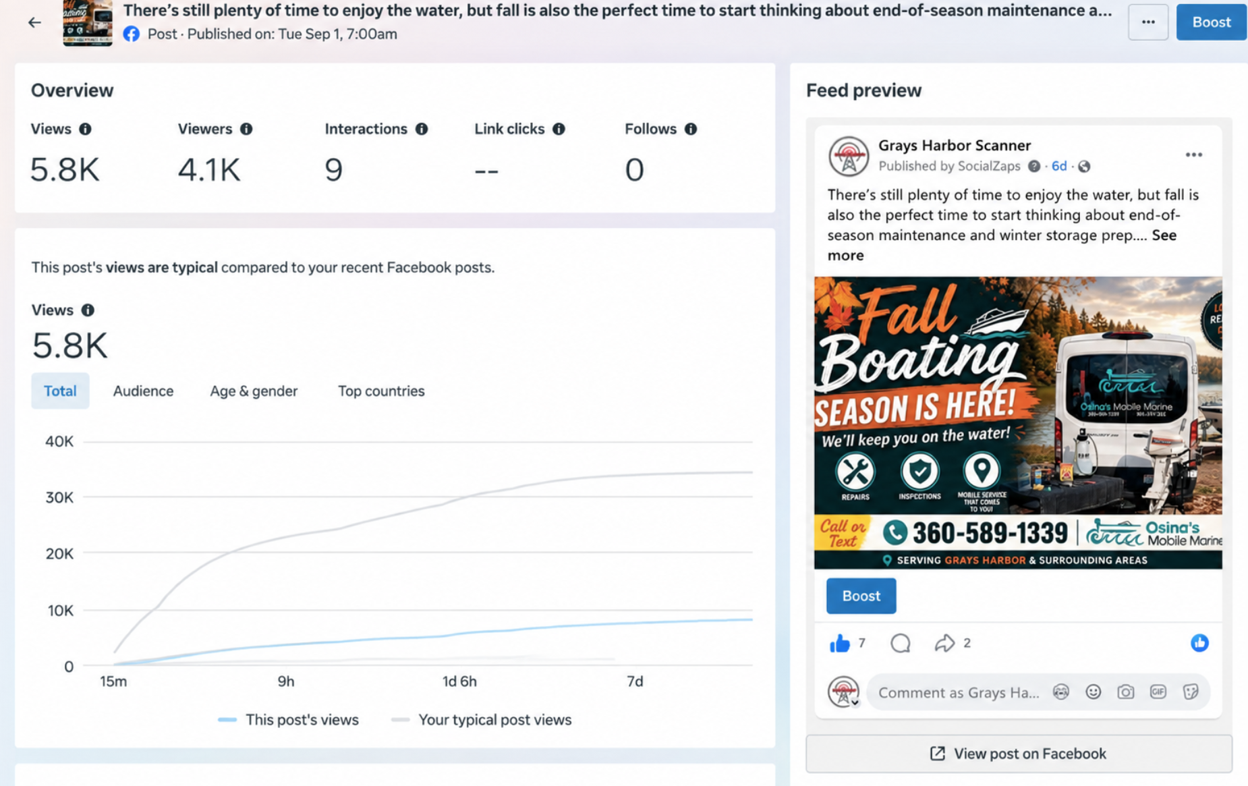This screenshot has width=1248, height=786.
Task: Open the Fall Boating post image
Action: coord(1018,423)
